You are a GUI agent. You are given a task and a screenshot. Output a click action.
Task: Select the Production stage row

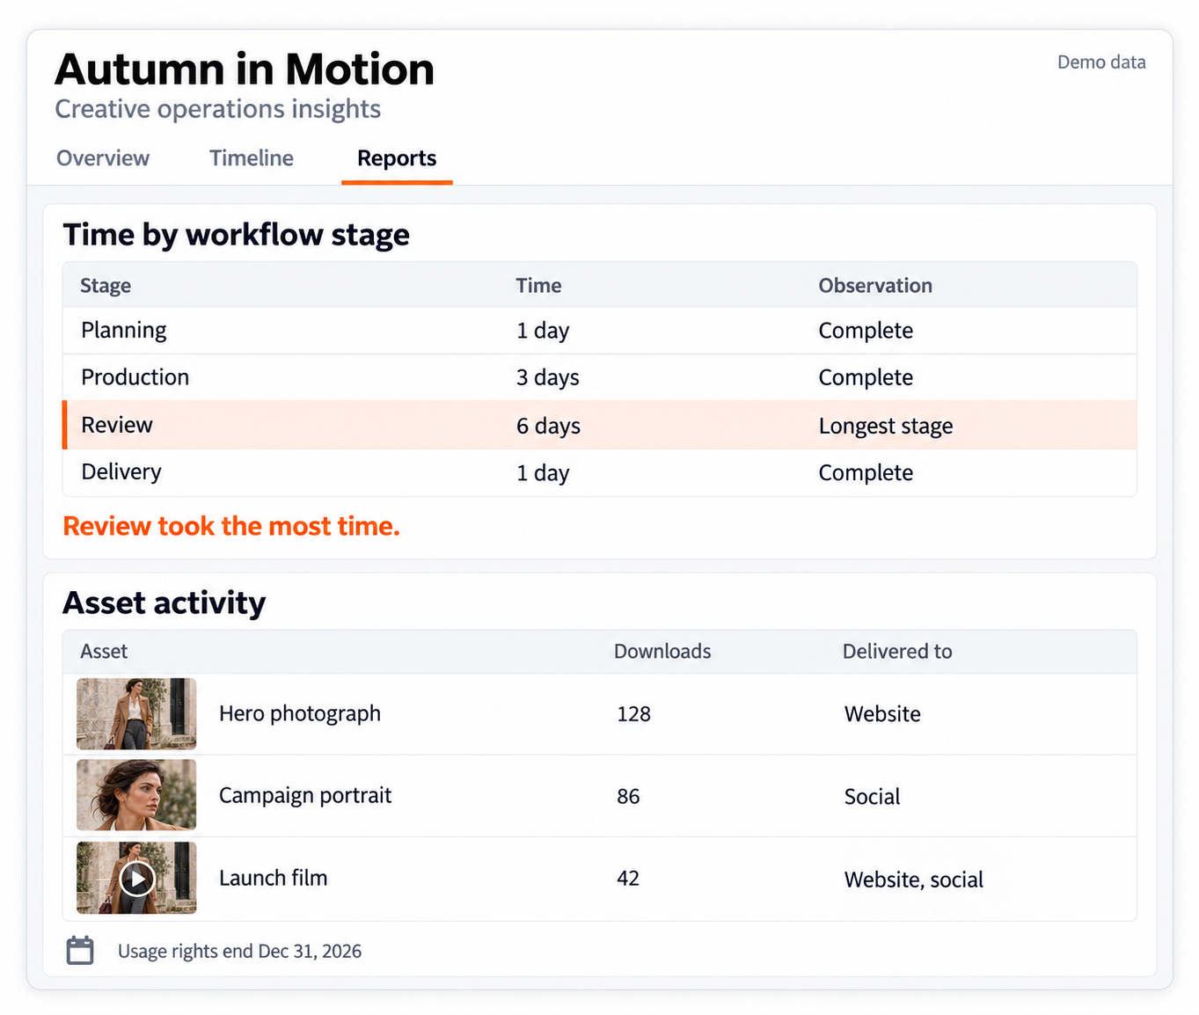click(x=600, y=377)
